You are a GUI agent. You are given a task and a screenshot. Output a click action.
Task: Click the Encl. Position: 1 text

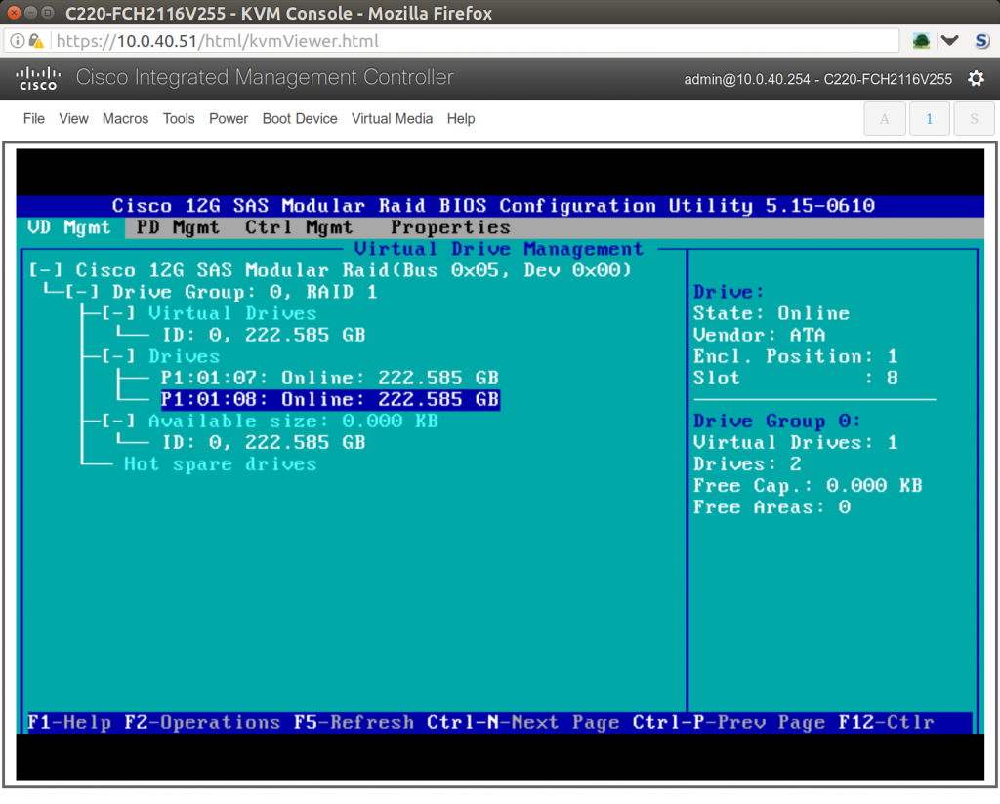point(795,356)
